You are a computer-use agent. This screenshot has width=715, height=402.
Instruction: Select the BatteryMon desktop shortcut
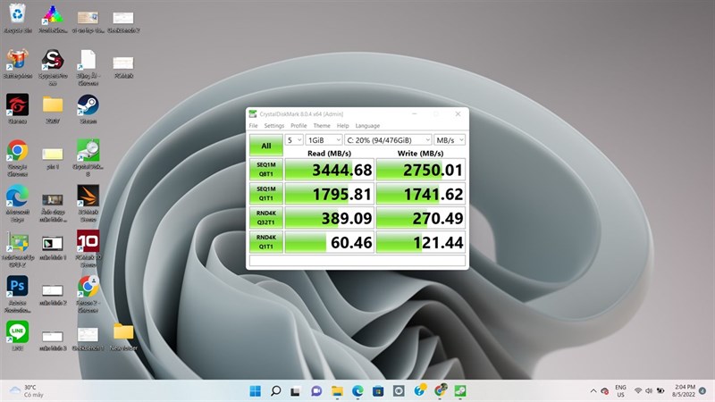(x=17, y=63)
